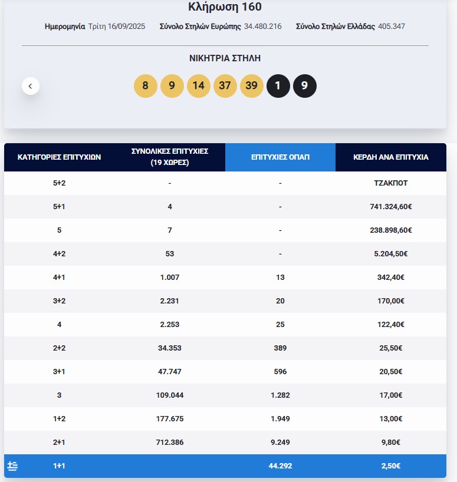This screenshot has width=457, height=482.
Task: Click the ΚΑΤΗΓΟΡΙΕΣ ΕΠΙΤΥΧΙΩΝ column header
Action: (x=60, y=157)
